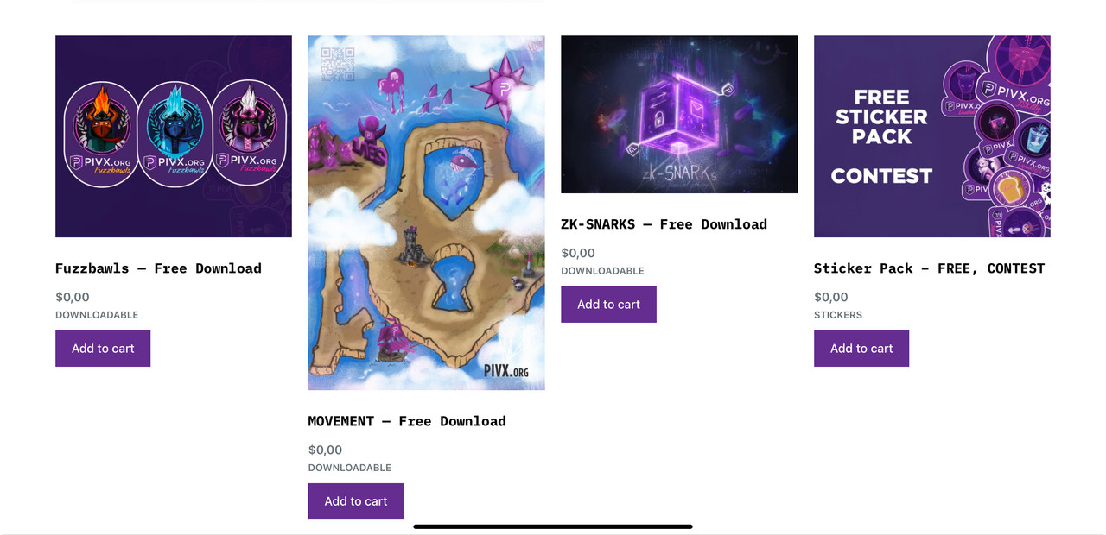Click DOWNLOADABLE category under Fuzzbawls
The image size is (1106, 535).
97,315
